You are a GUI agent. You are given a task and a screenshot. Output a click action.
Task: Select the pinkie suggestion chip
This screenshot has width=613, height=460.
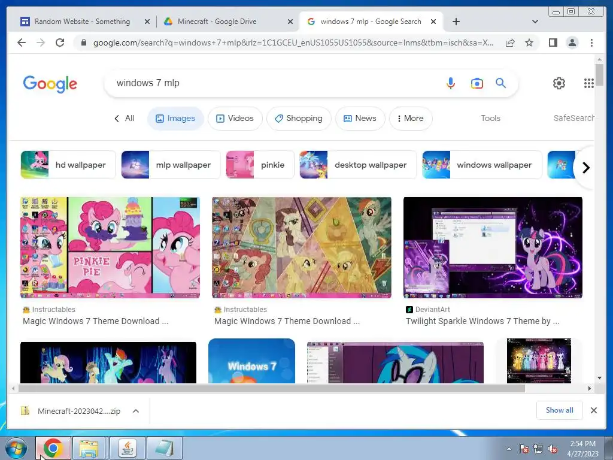(260, 165)
